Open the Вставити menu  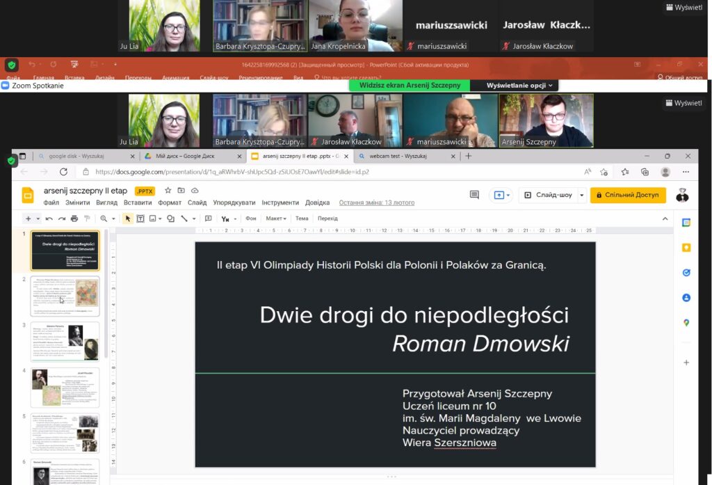[x=138, y=202]
